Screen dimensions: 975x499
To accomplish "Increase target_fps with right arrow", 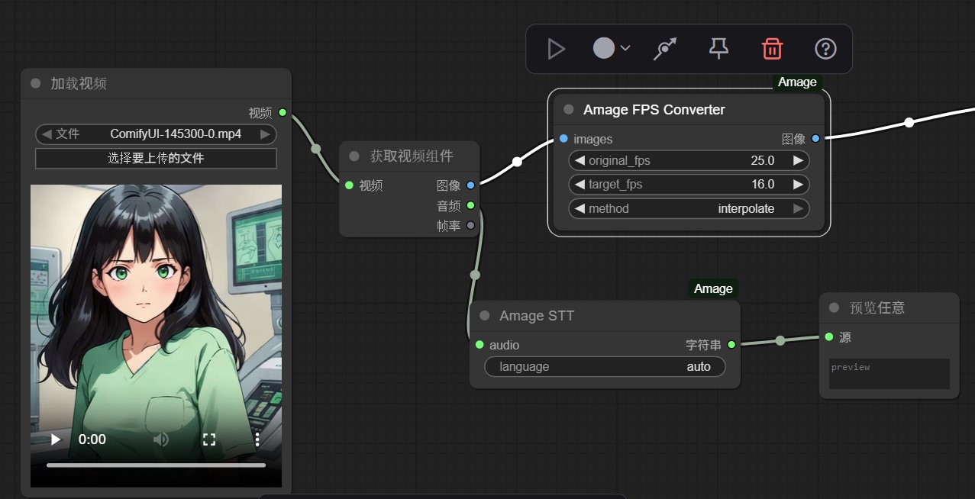I will pos(798,184).
